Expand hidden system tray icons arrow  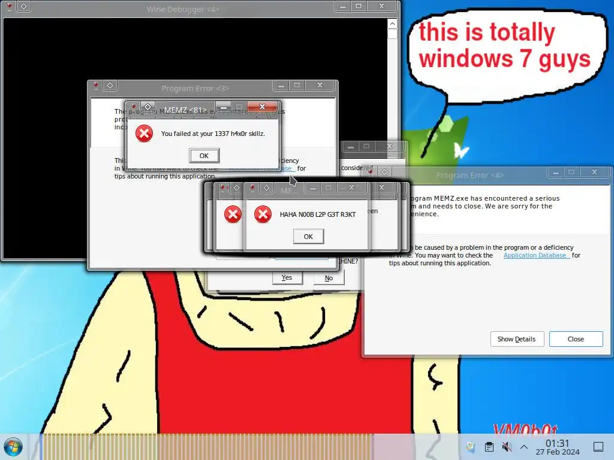pyautogui.click(x=524, y=447)
